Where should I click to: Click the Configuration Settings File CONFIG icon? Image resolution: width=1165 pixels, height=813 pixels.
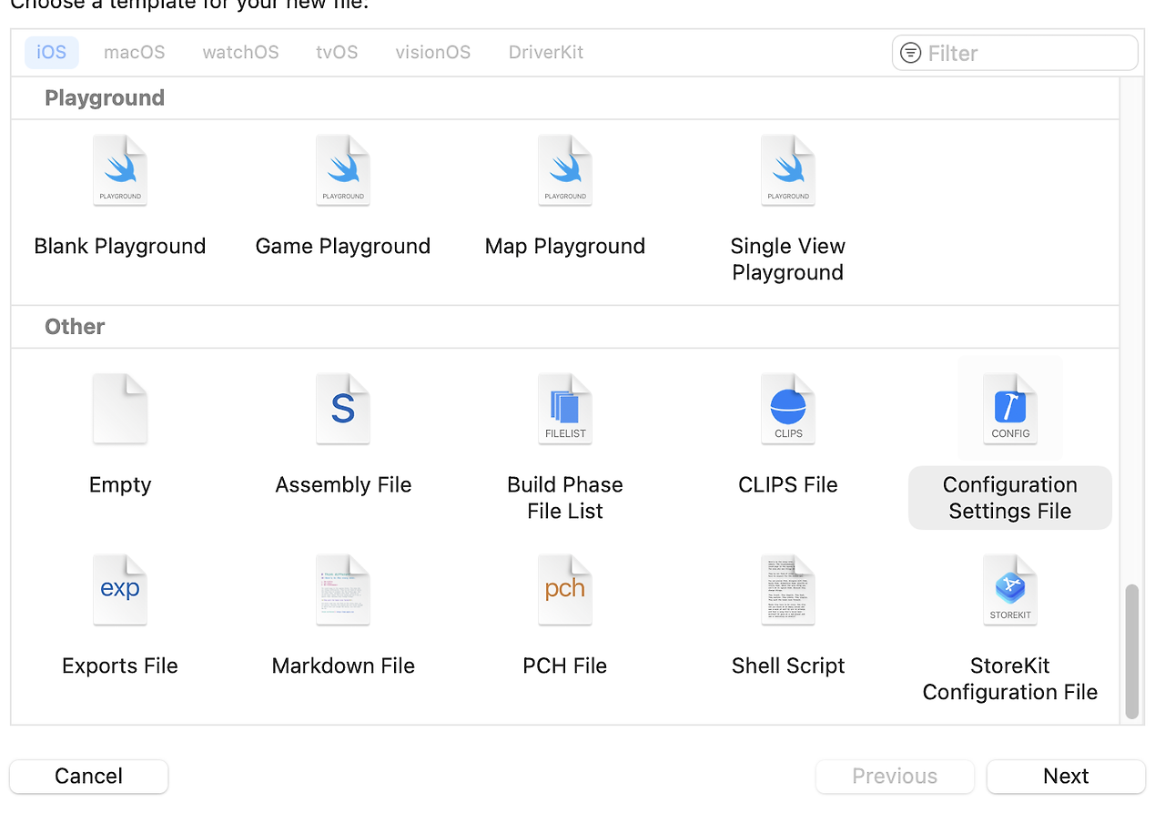click(1010, 409)
